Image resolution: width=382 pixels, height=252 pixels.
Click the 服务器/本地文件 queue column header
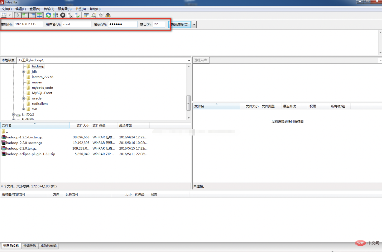(24, 195)
